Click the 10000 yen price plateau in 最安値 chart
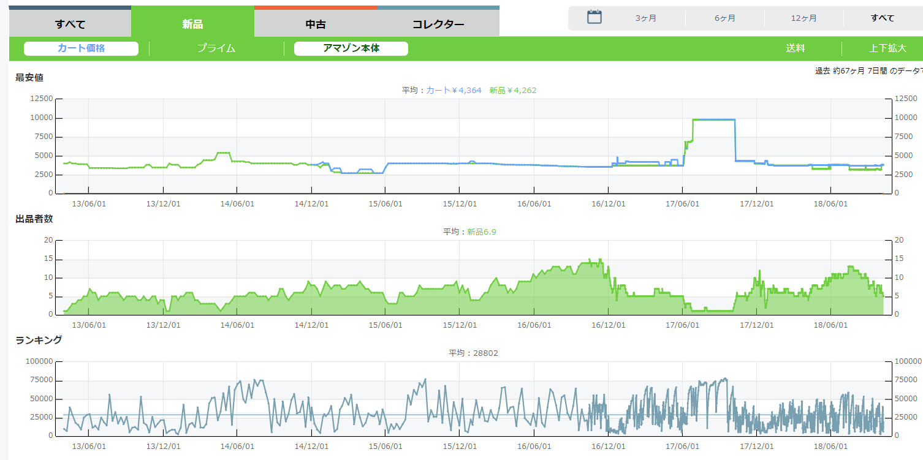923x460 pixels. pyautogui.click(x=713, y=119)
